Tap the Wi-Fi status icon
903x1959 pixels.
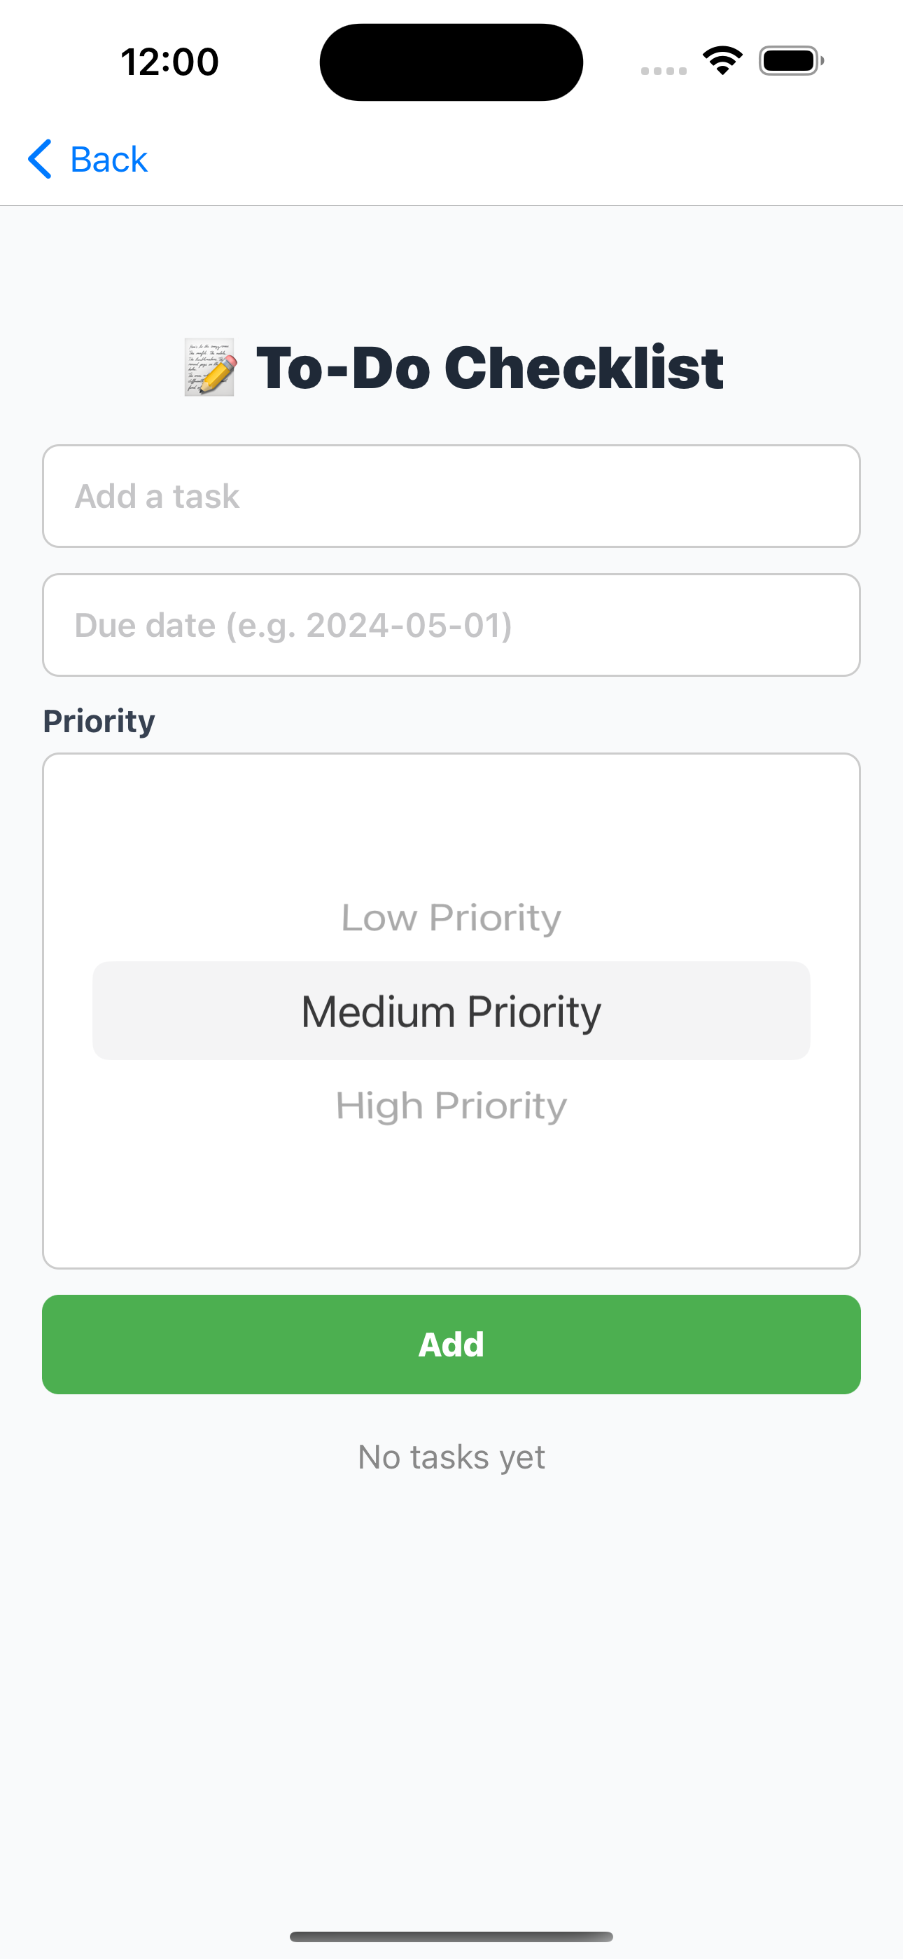(x=722, y=61)
